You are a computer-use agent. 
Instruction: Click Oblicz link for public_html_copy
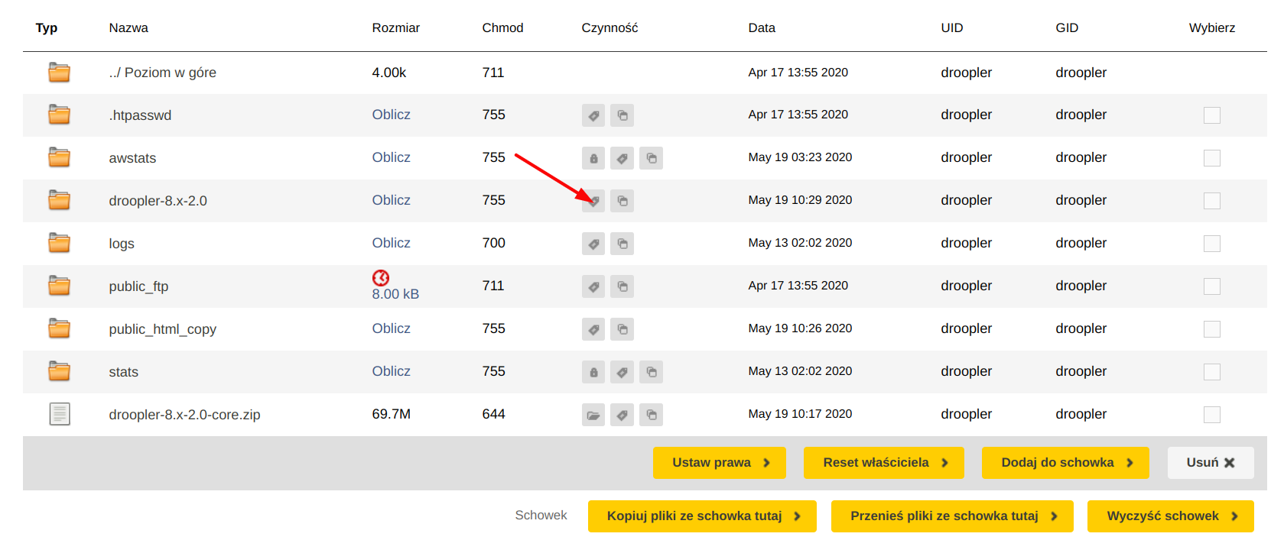coord(392,328)
